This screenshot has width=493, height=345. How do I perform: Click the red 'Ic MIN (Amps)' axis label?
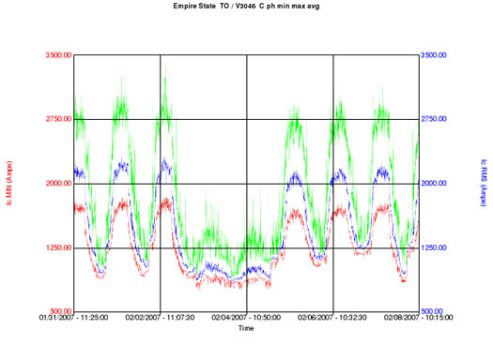[9, 184]
